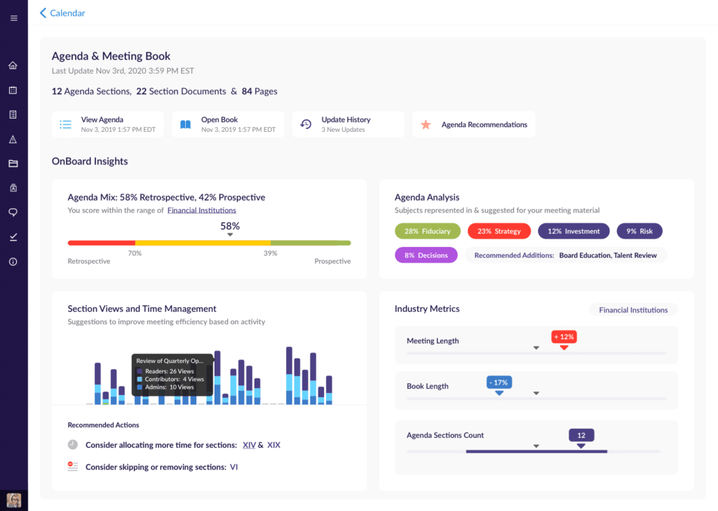This screenshot has width=718, height=511.
Task: Toggle the sidebar with the hamburger menu
Action: tap(13, 17)
